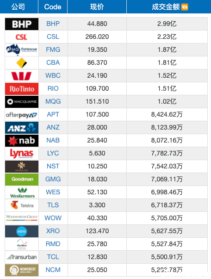Sort by the 现价 column header

pyautogui.click(x=97, y=7)
